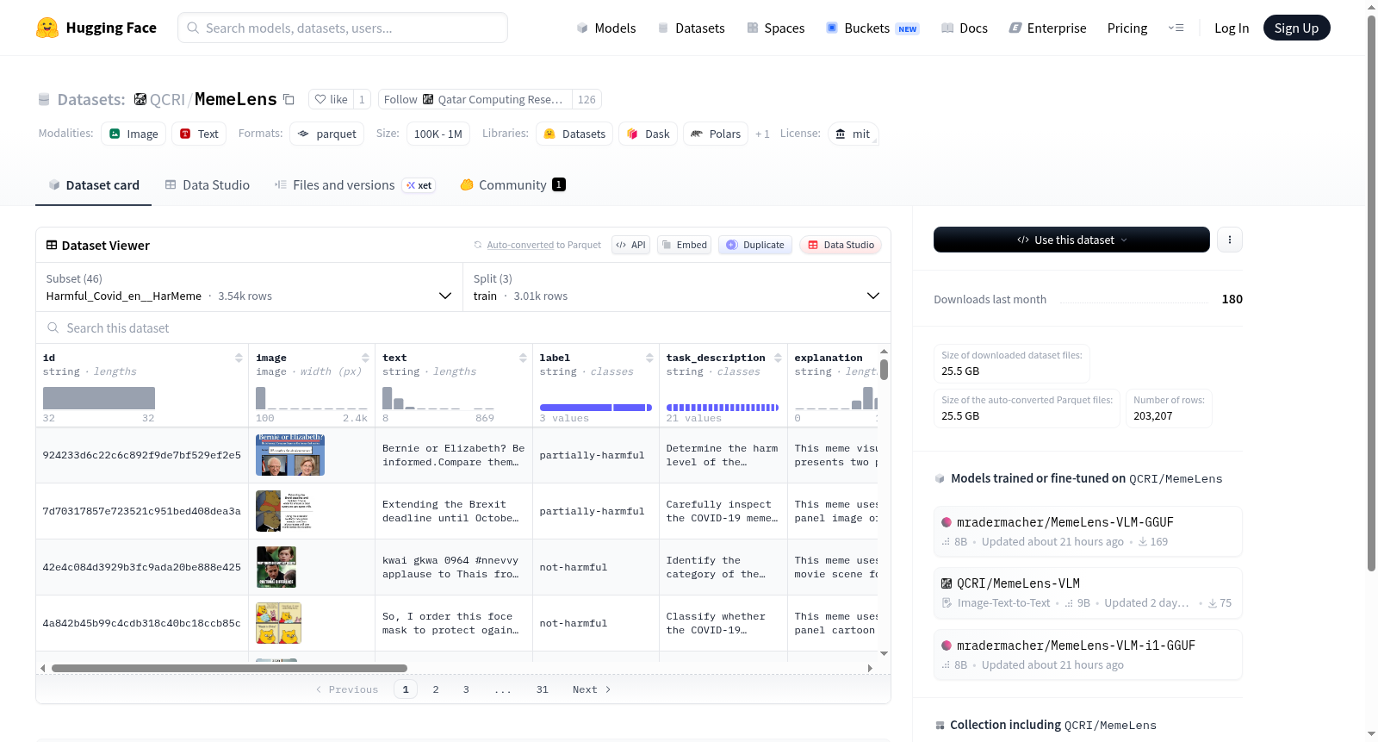Expand the Split dropdown
The image size is (1378, 742).
(x=676, y=287)
